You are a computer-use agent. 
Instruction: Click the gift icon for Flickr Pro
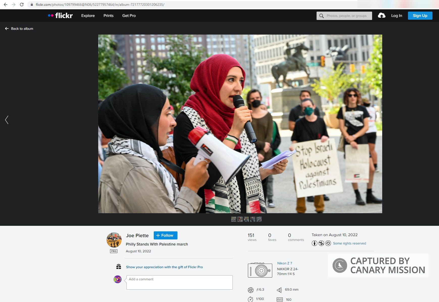(x=119, y=267)
